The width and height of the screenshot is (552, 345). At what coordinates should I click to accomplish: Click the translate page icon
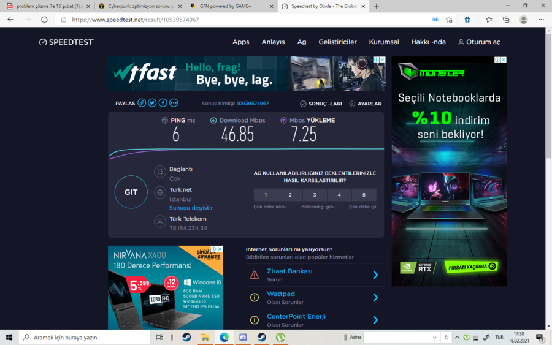pyautogui.click(x=435, y=20)
